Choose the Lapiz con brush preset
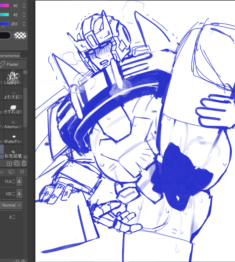 13,78
